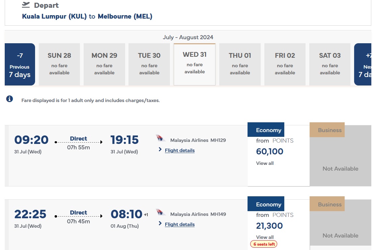
Task: Select WED 31 date tab
Action: 195,64
